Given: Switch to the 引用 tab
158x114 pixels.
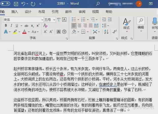Looking at the screenshot, I should tap(55, 12).
